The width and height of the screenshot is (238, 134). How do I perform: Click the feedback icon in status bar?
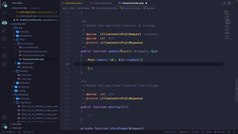point(229,132)
